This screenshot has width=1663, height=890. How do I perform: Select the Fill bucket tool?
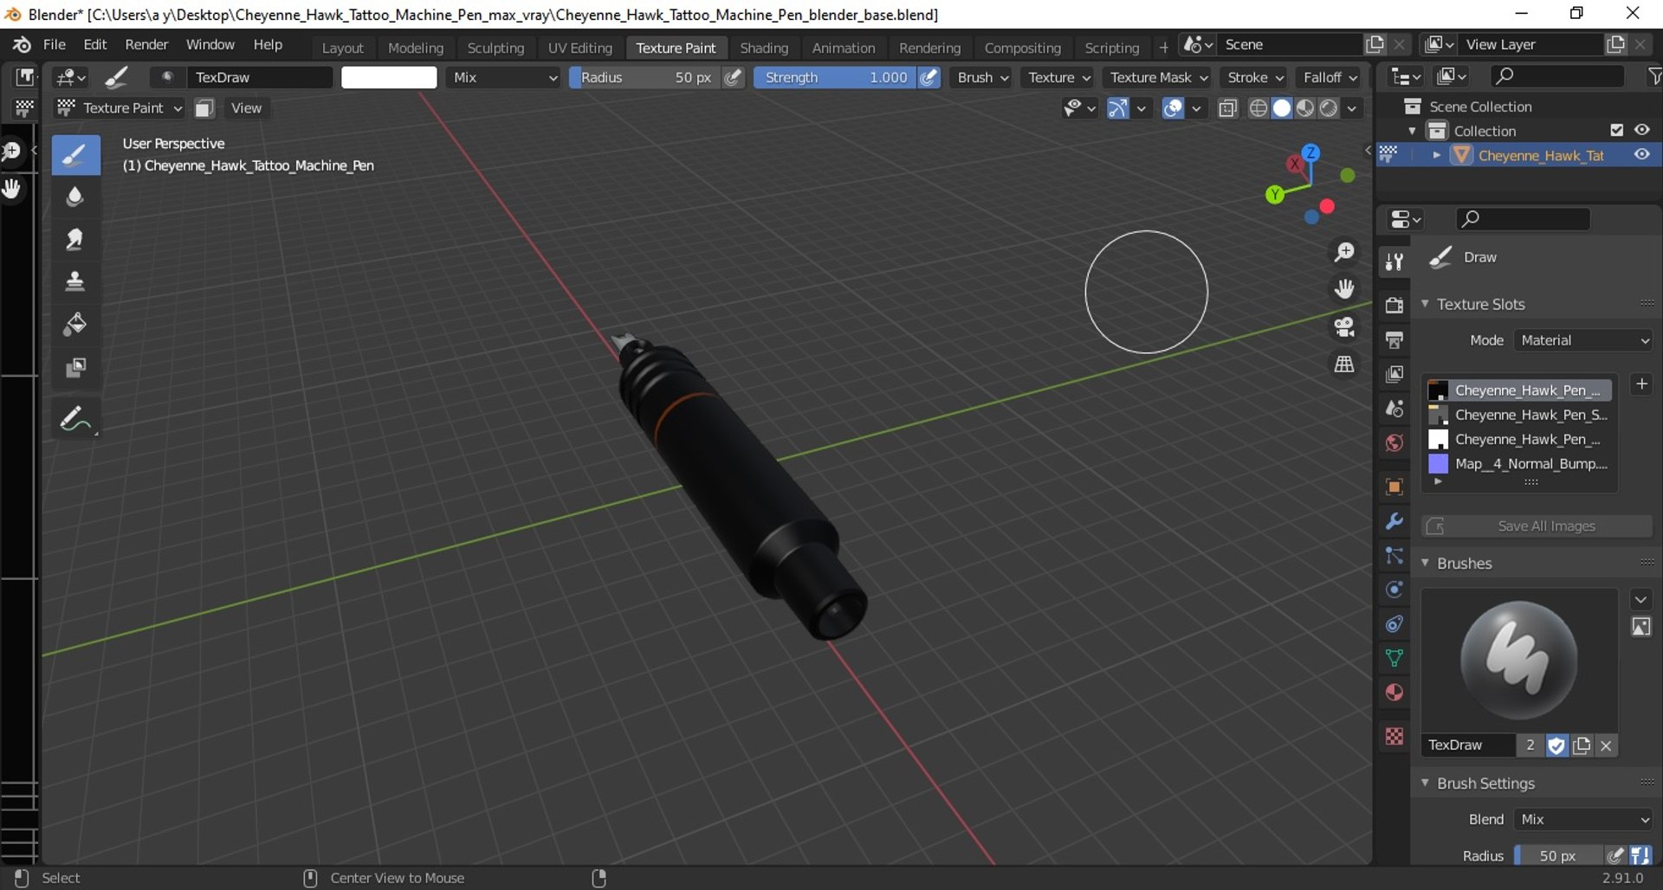tap(75, 325)
